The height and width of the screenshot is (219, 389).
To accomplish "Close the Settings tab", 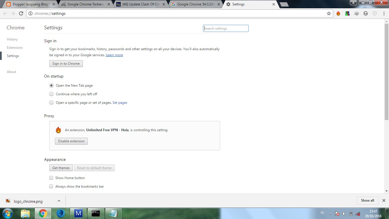I will pyautogui.click(x=274, y=4).
